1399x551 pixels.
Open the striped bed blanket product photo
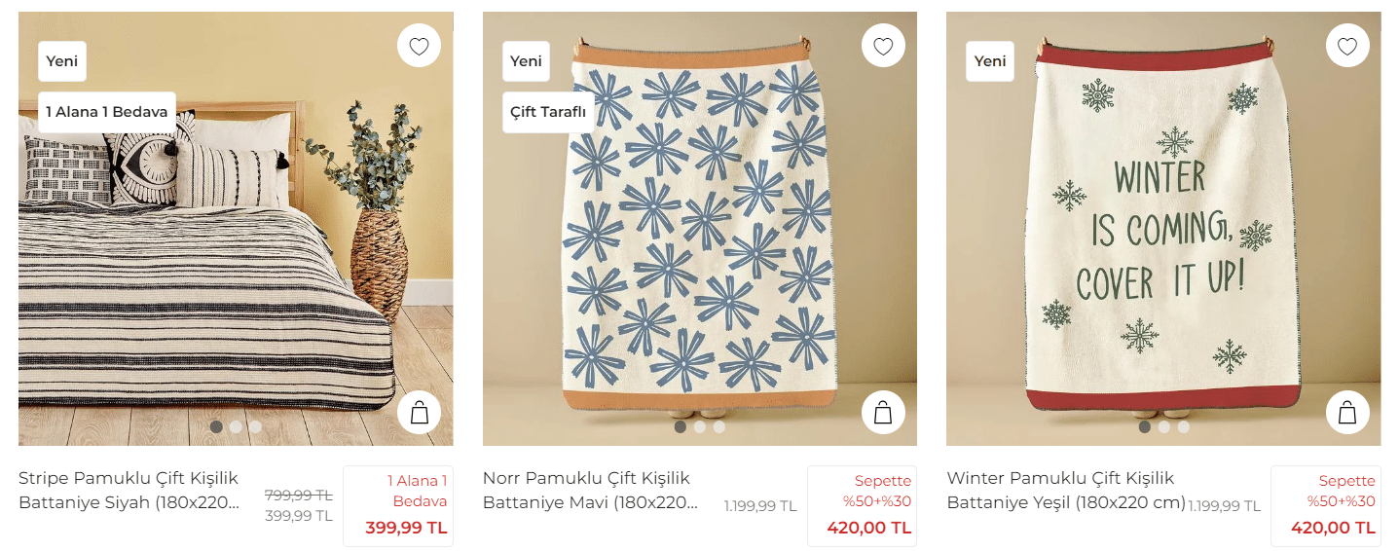pos(236,273)
